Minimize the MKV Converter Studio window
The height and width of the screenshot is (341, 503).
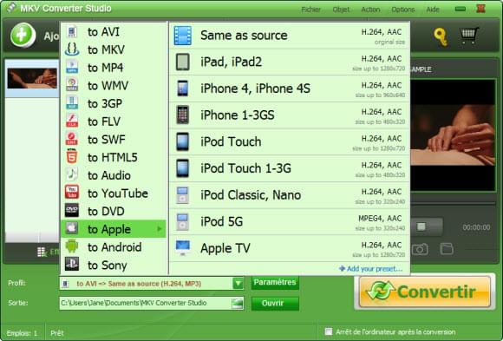click(461, 9)
